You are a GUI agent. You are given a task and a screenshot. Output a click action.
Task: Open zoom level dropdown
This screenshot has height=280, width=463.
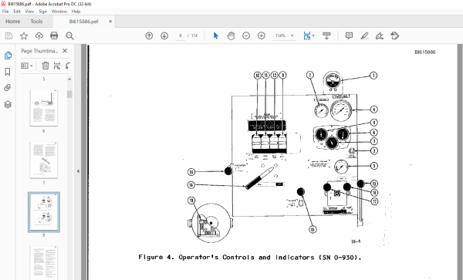point(292,35)
